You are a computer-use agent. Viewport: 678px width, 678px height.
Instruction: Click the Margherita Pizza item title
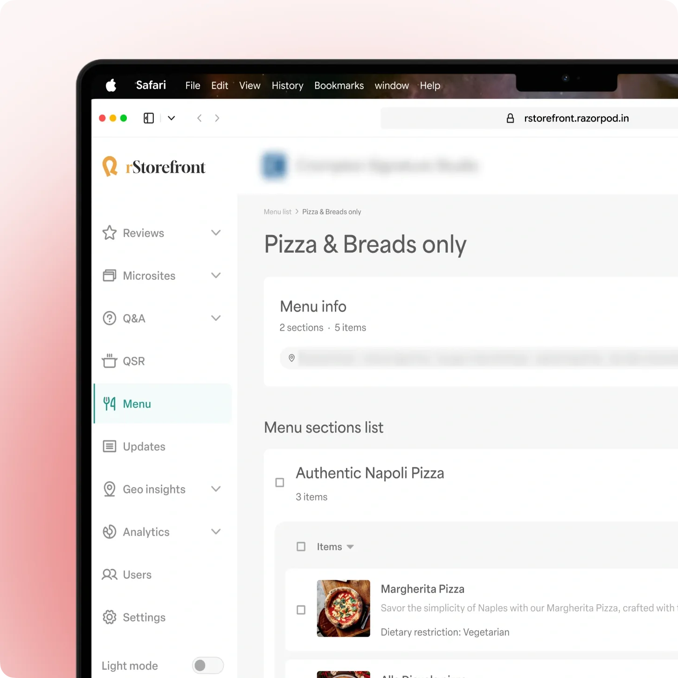[422, 589]
